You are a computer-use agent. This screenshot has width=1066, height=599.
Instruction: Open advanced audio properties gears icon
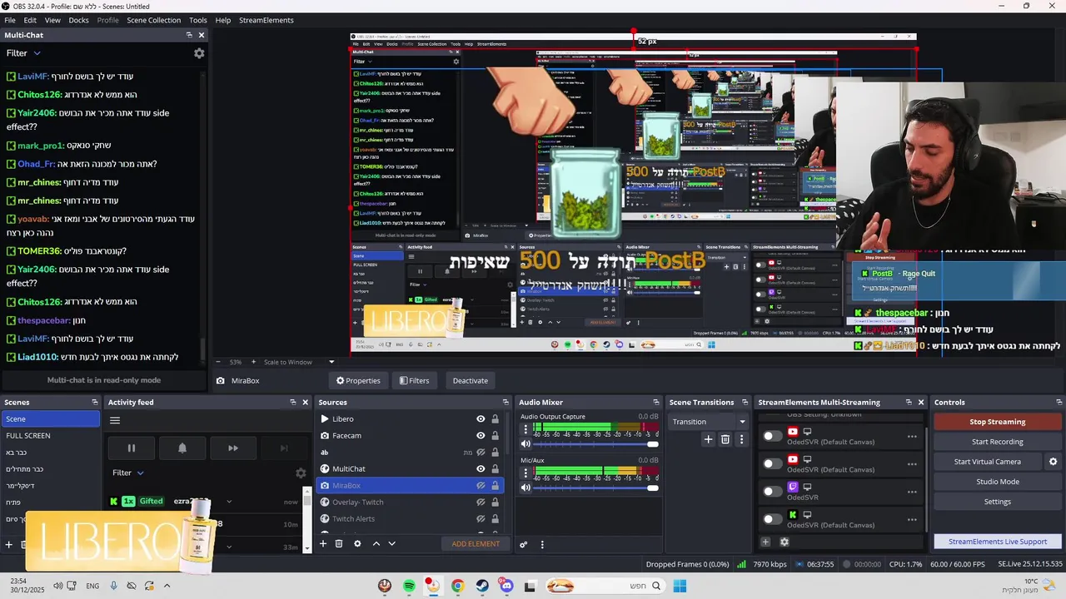click(524, 545)
